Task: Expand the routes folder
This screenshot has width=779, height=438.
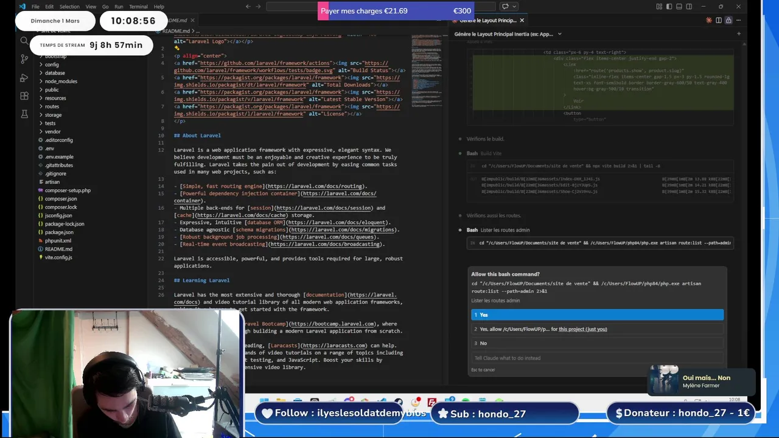Action: point(52,106)
